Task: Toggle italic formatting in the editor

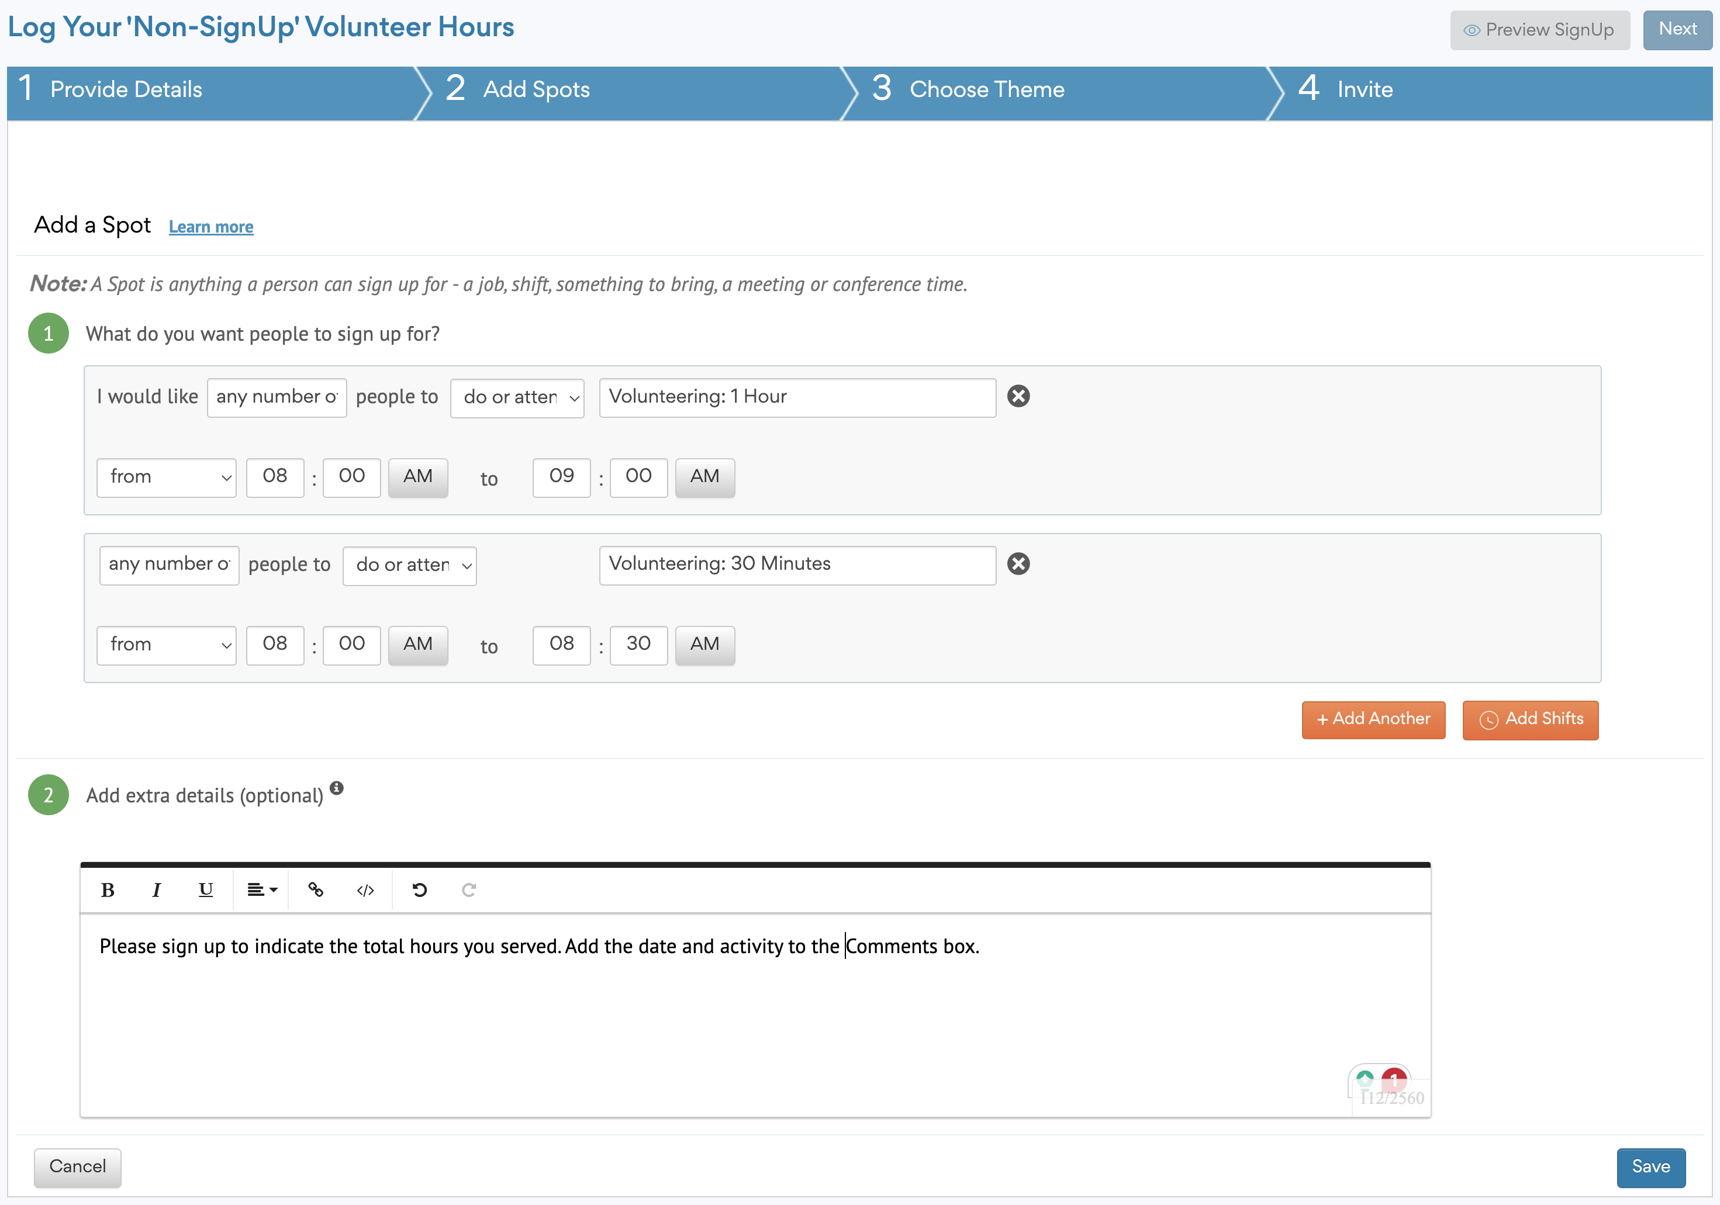Action: click(157, 889)
